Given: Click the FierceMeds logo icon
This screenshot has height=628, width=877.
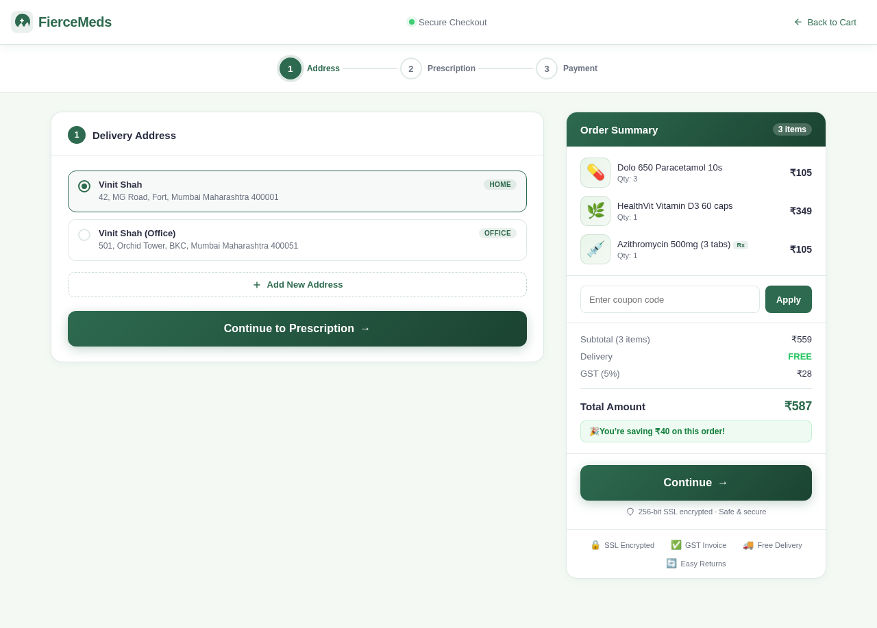Looking at the screenshot, I should pyautogui.click(x=21, y=21).
